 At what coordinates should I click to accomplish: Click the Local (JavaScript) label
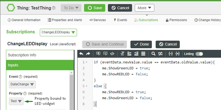(x=63, y=44)
